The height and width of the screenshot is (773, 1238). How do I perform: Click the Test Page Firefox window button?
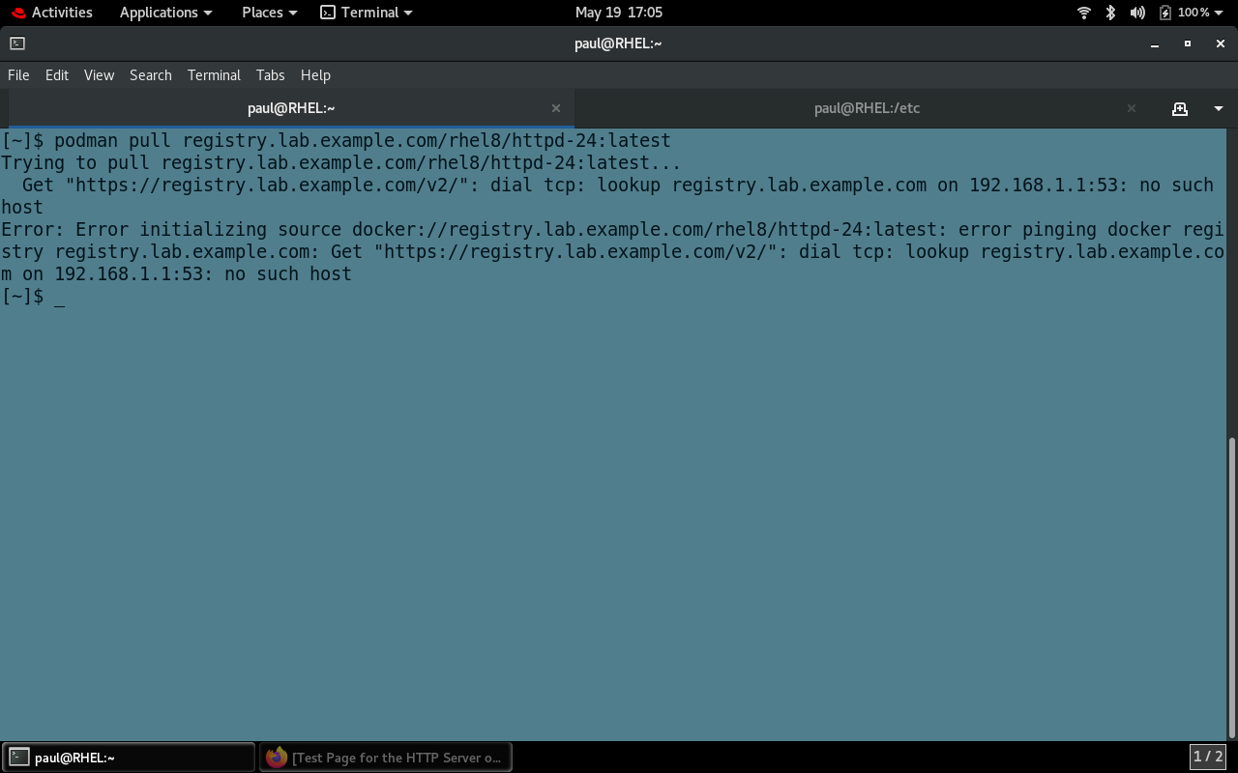click(386, 757)
